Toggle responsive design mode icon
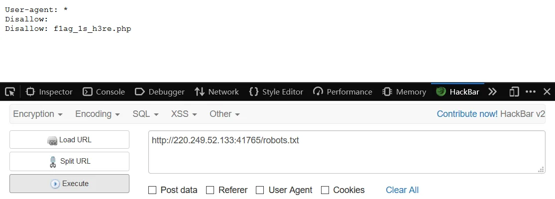This screenshot has width=555, height=199. click(514, 92)
